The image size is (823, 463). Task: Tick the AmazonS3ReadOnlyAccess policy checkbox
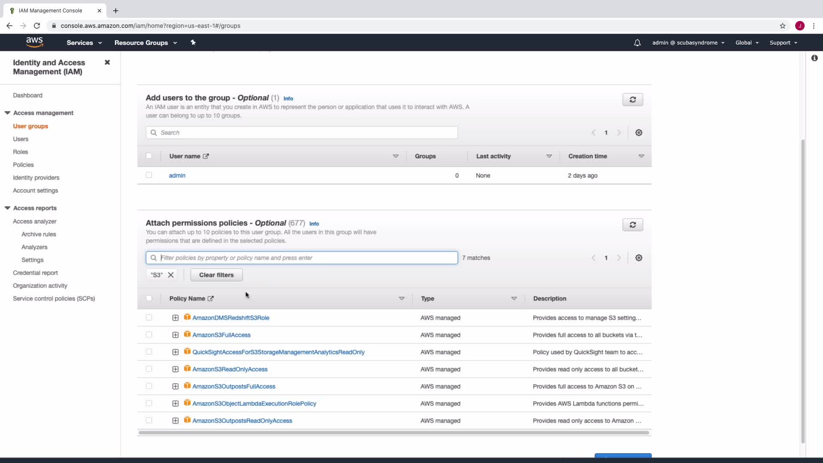coord(149,369)
